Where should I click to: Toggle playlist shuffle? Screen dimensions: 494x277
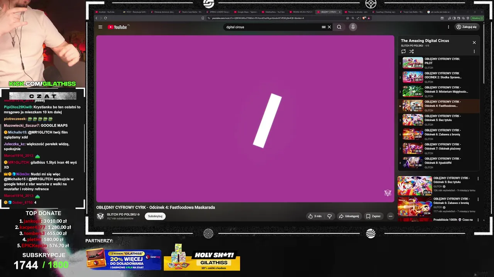tap(411, 51)
